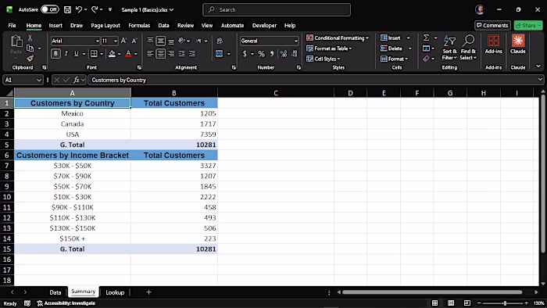Click the Orientation text angle icon
The height and width of the screenshot is (308, 547).
coord(182,41)
